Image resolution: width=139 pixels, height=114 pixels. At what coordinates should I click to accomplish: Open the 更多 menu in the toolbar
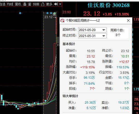(49, 4)
